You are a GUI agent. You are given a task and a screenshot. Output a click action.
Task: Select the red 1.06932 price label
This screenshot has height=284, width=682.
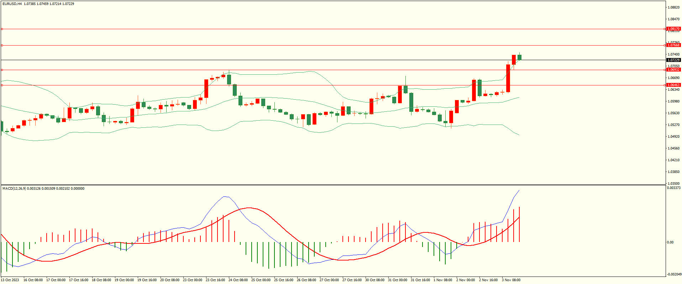(673, 70)
